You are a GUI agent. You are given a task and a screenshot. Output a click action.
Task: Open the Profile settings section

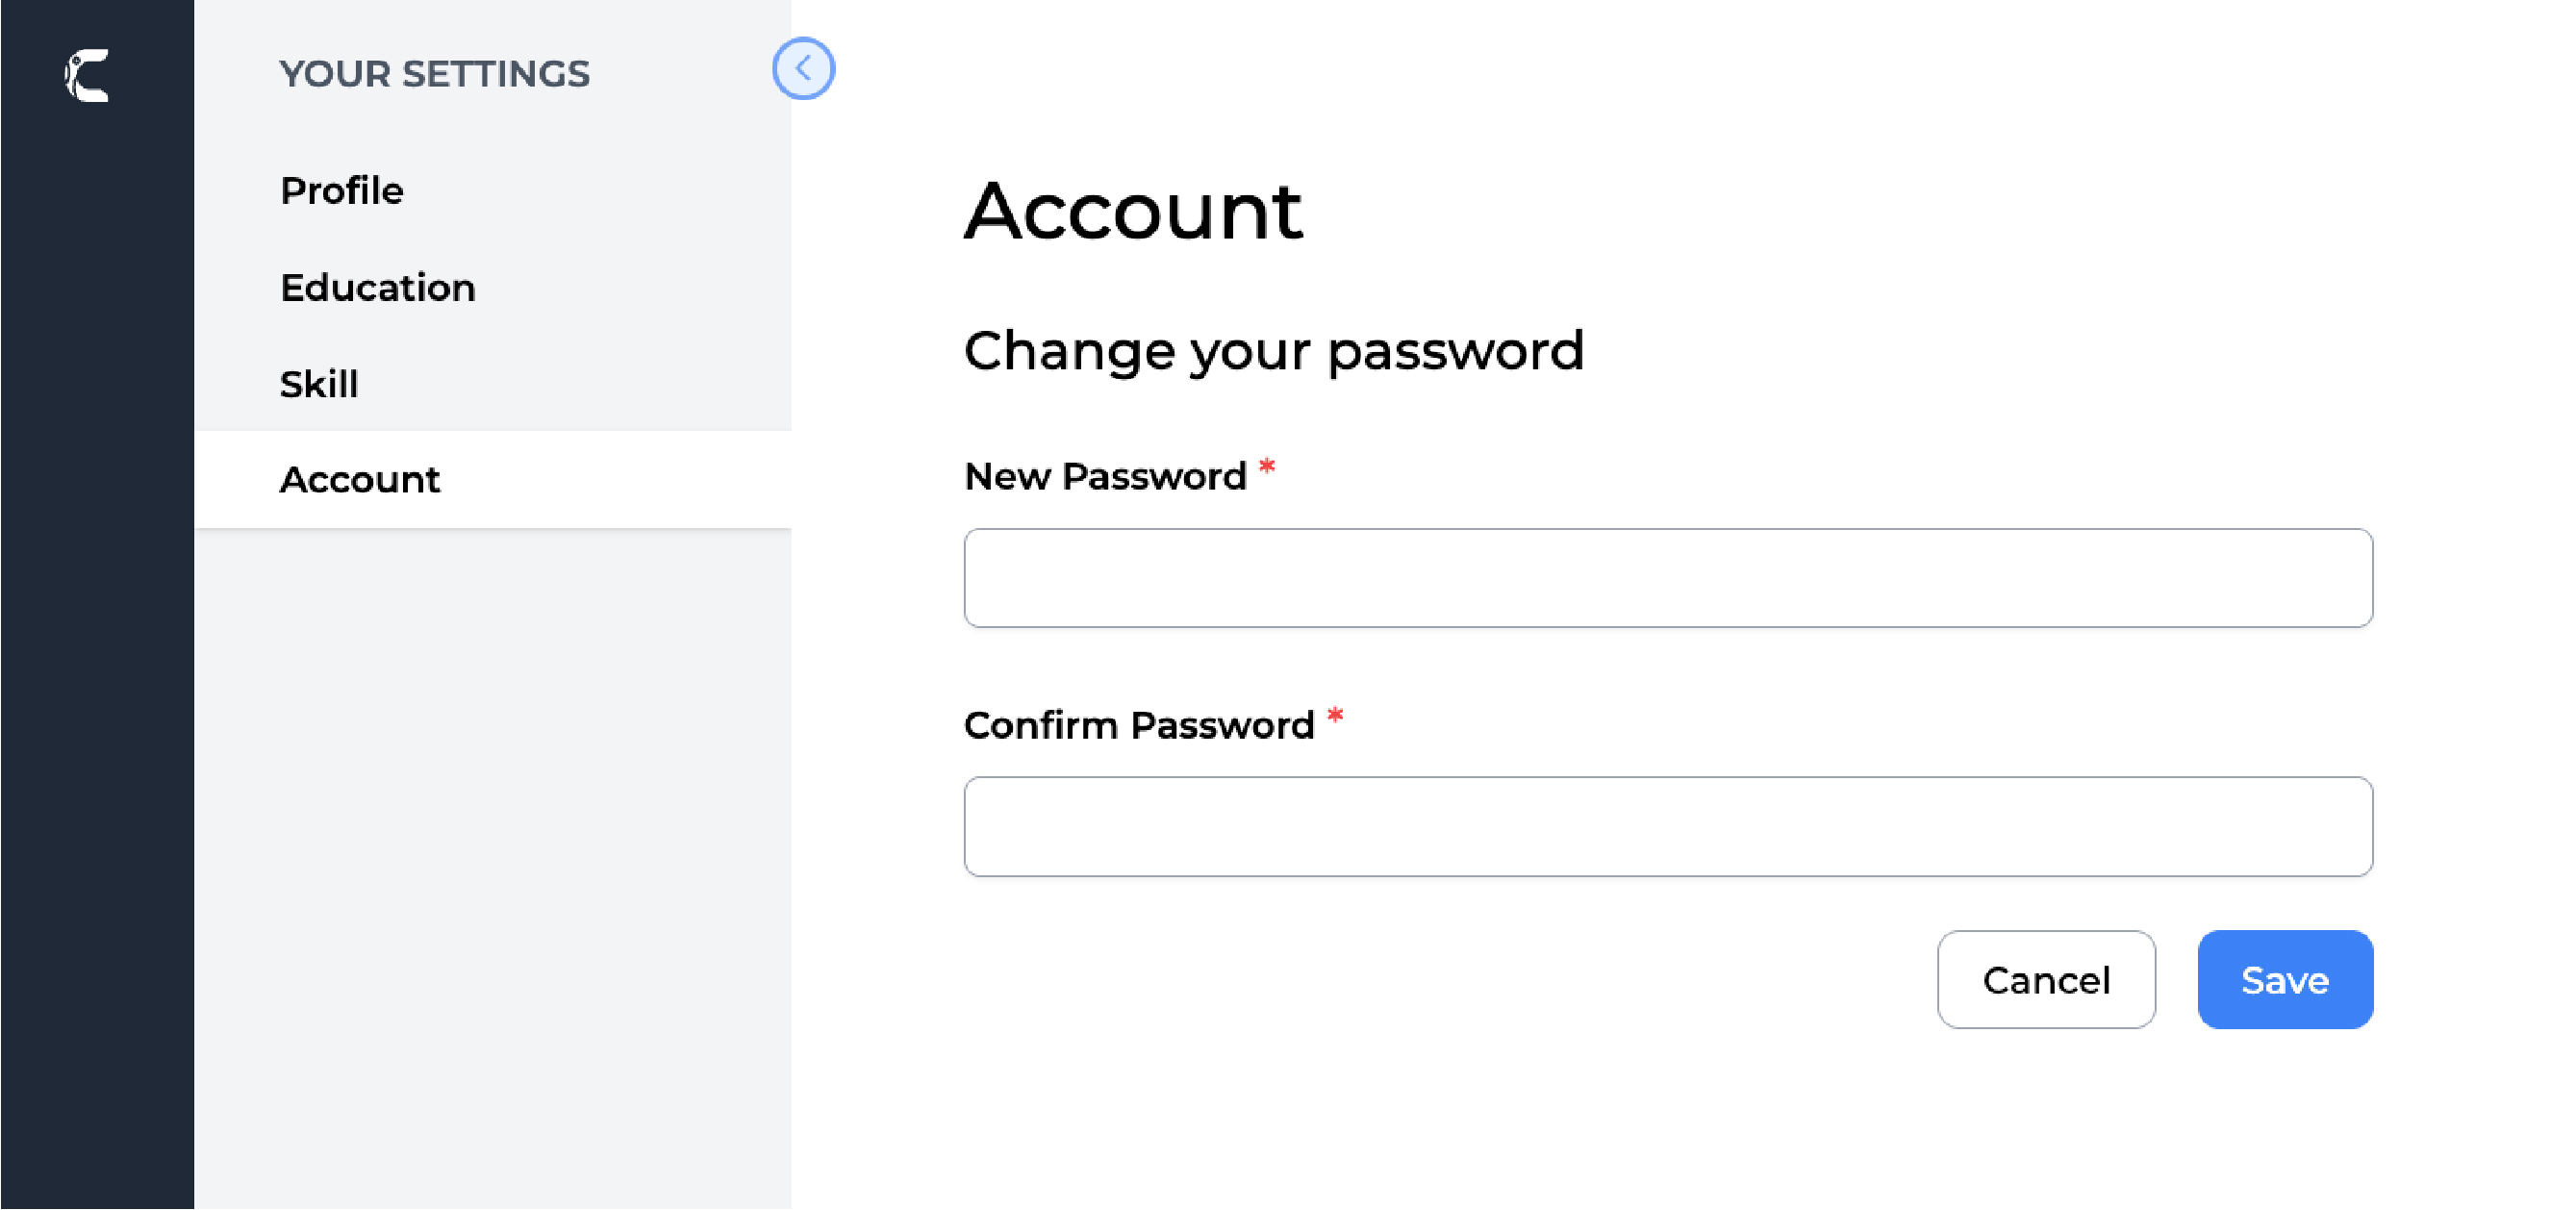click(341, 191)
